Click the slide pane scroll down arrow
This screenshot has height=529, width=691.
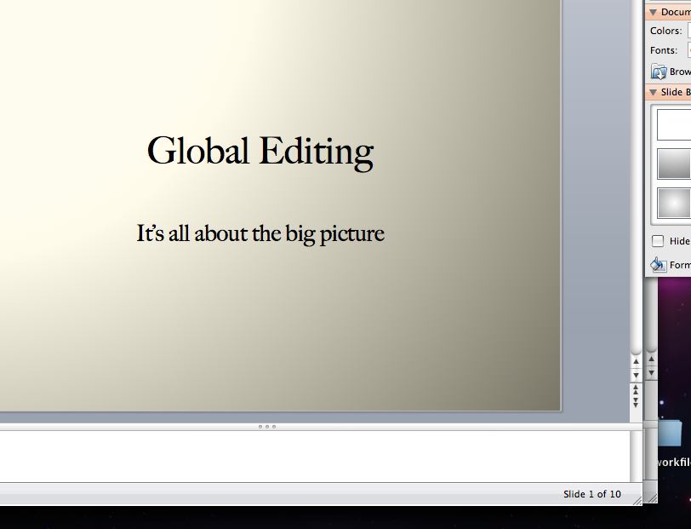tap(636, 376)
